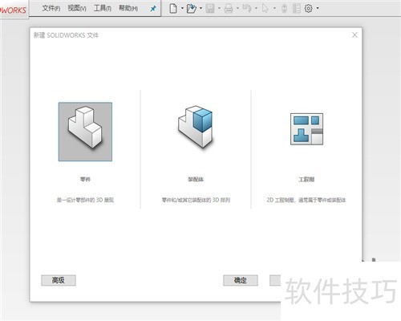Open the 工具(T) menu
Image resolution: width=401 pixels, height=321 pixels.
(x=103, y=8)
